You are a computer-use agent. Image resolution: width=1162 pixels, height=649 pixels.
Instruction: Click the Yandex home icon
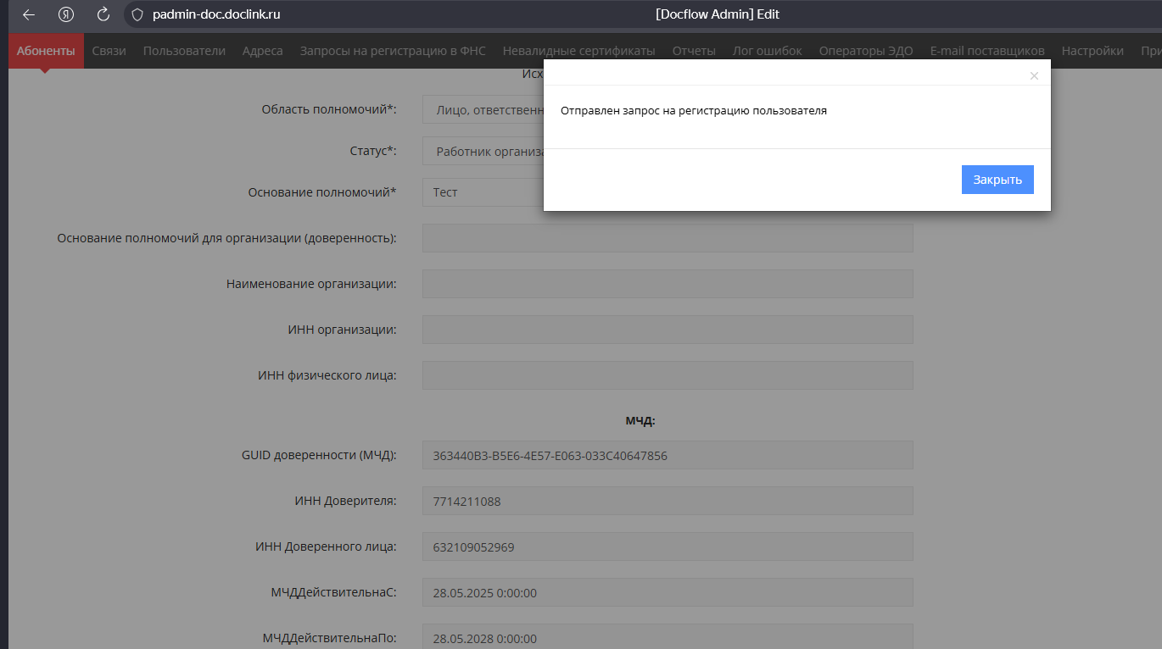tap(66, 14)
